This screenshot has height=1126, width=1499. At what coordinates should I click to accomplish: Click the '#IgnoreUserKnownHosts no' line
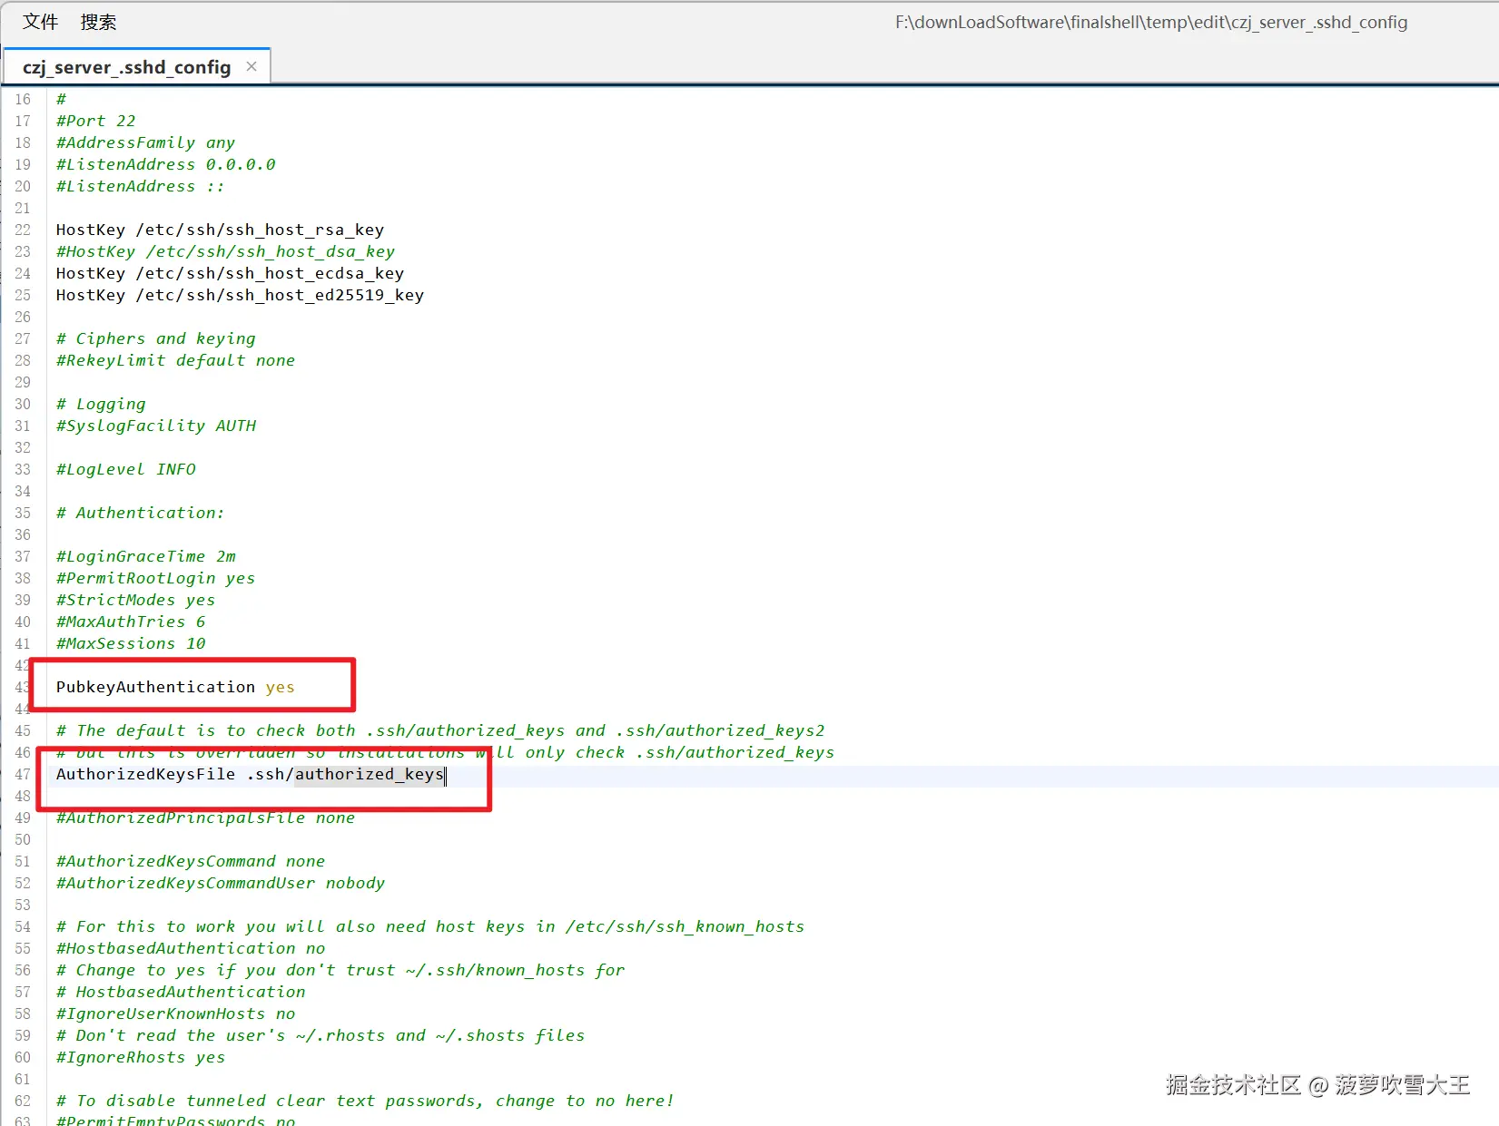click(175, 1013)
